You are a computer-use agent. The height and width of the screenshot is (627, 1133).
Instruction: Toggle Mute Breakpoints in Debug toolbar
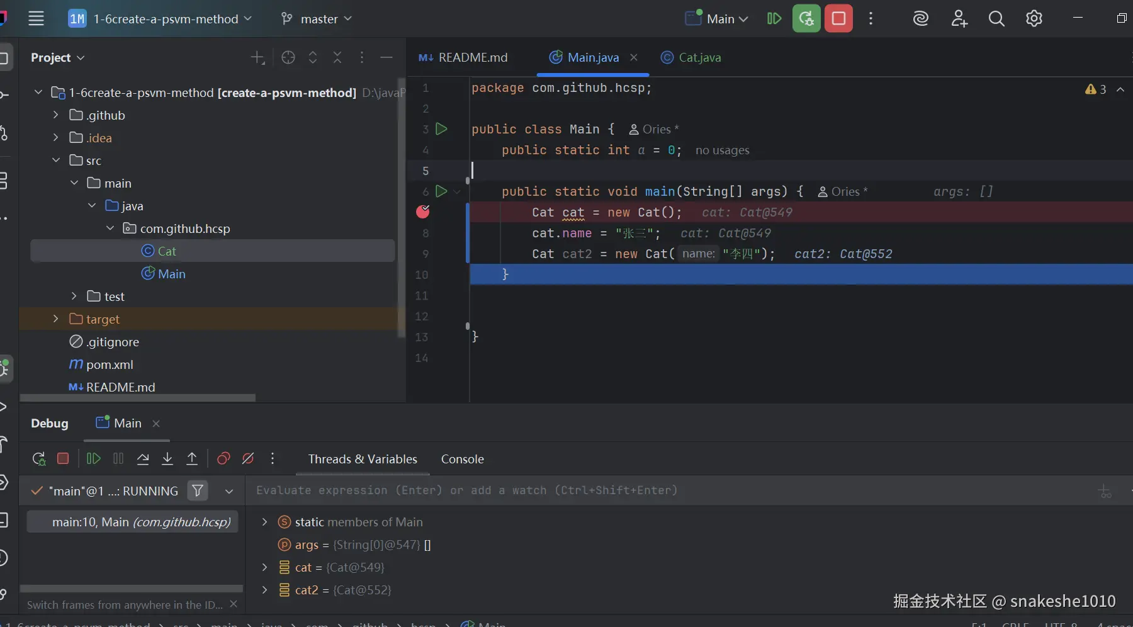248,458
